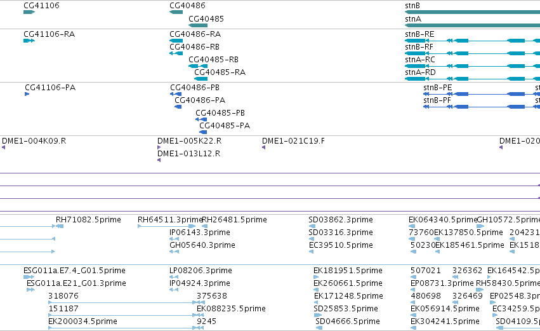Select the DME1-005K22.R marker
Viewport: 540px width, 331px height.
tap(159, 147)
